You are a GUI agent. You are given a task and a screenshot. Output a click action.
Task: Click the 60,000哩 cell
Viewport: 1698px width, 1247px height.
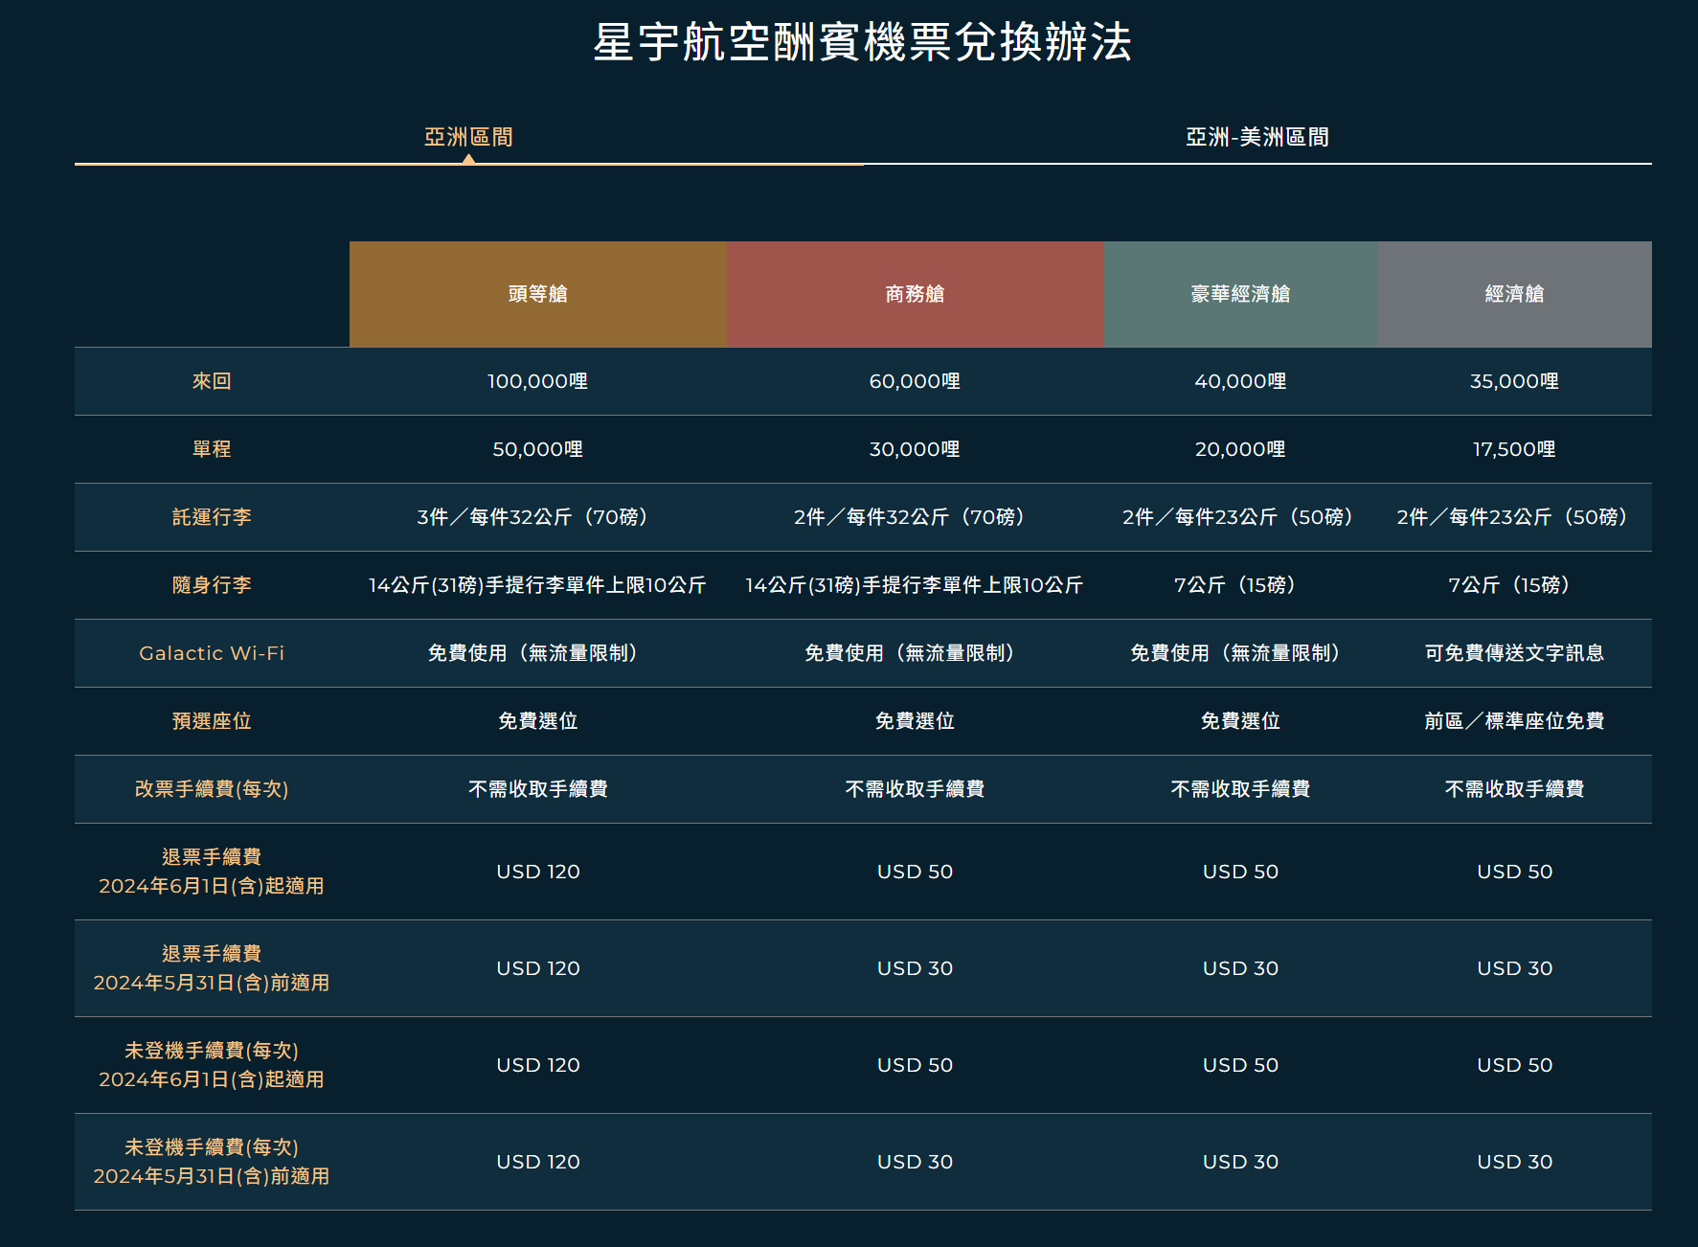pyautogui.click(x=916, y=381)
